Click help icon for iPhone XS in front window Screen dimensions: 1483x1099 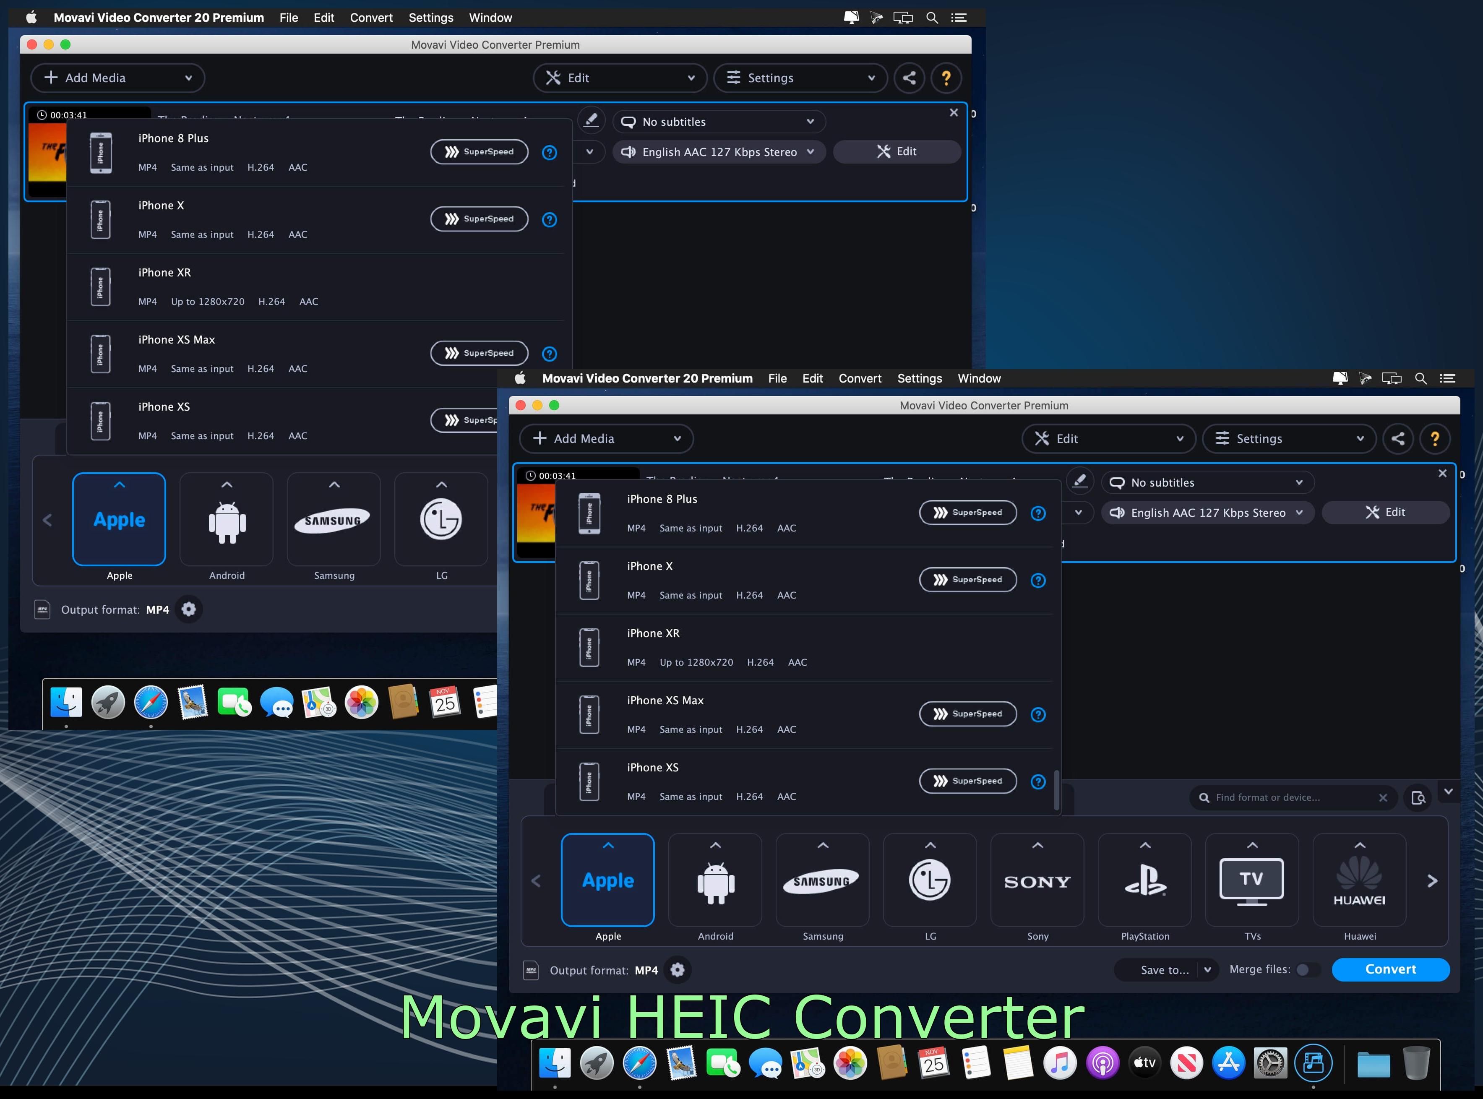click(1038, 781)
